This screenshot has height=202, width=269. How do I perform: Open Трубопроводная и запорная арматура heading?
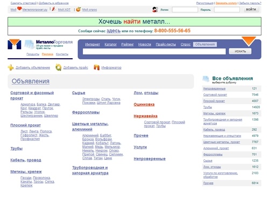tap(90, 170)
